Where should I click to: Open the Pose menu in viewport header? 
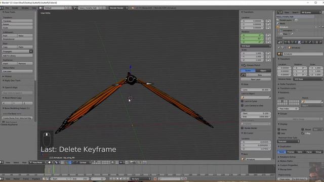(x=24, y=162)
